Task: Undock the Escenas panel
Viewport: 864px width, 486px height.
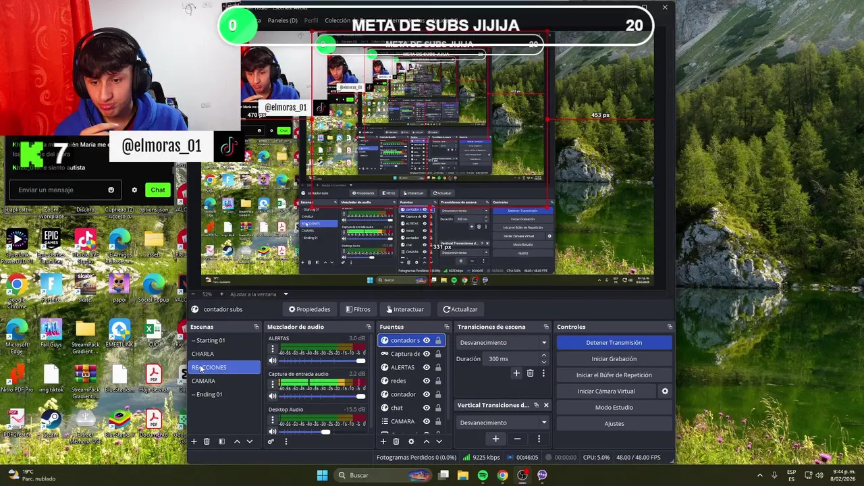Action: [x=256, y=327]
